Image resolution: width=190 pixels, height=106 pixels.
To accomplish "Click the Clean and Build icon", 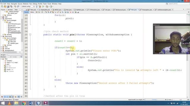I will pos(40,6).
